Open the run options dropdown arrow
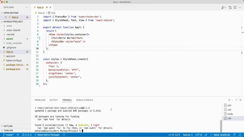The width and height of the screenshot is (244, 137). (x=226, y=8)
